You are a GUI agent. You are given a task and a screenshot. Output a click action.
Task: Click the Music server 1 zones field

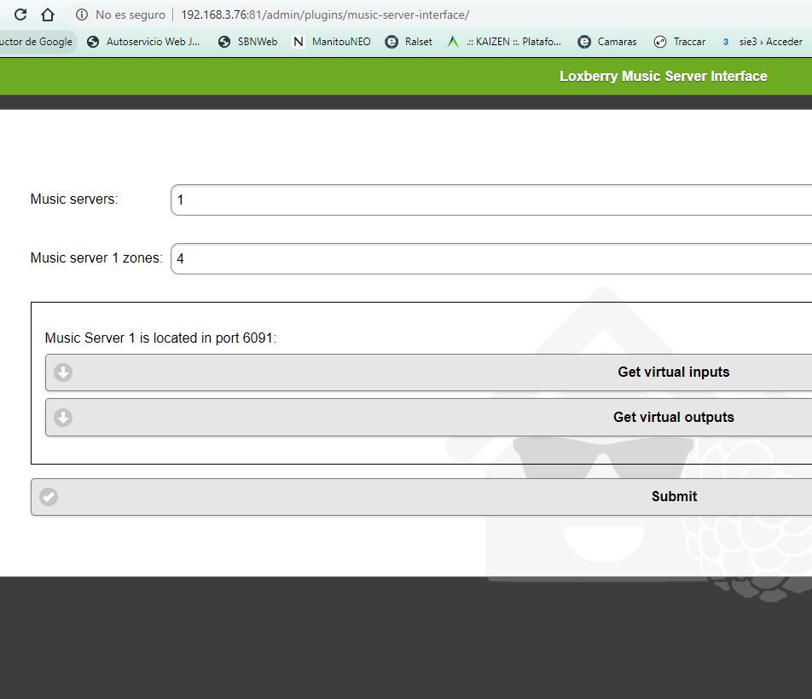pos(491,258)
